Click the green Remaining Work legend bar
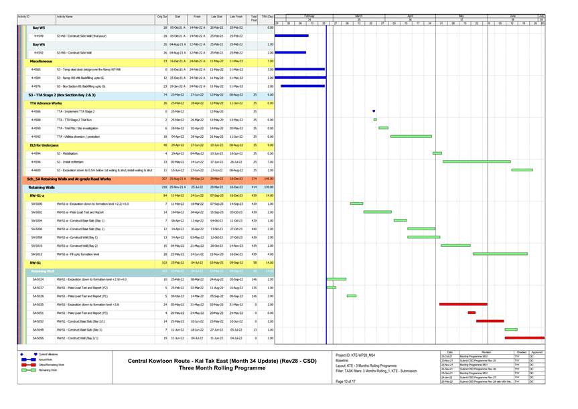The image size is (578, 409). [x=27, y=370]
